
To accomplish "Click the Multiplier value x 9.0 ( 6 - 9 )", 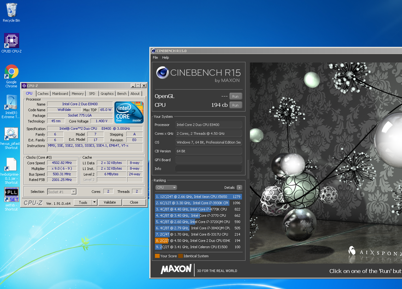I will tap(62, 168).
